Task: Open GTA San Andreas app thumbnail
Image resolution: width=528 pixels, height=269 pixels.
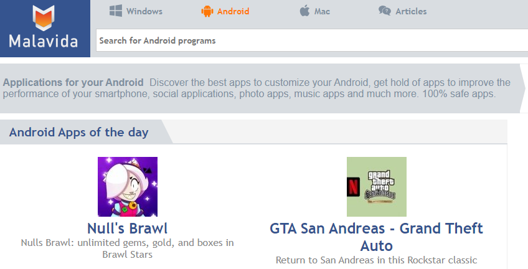Action: (377, 187)
